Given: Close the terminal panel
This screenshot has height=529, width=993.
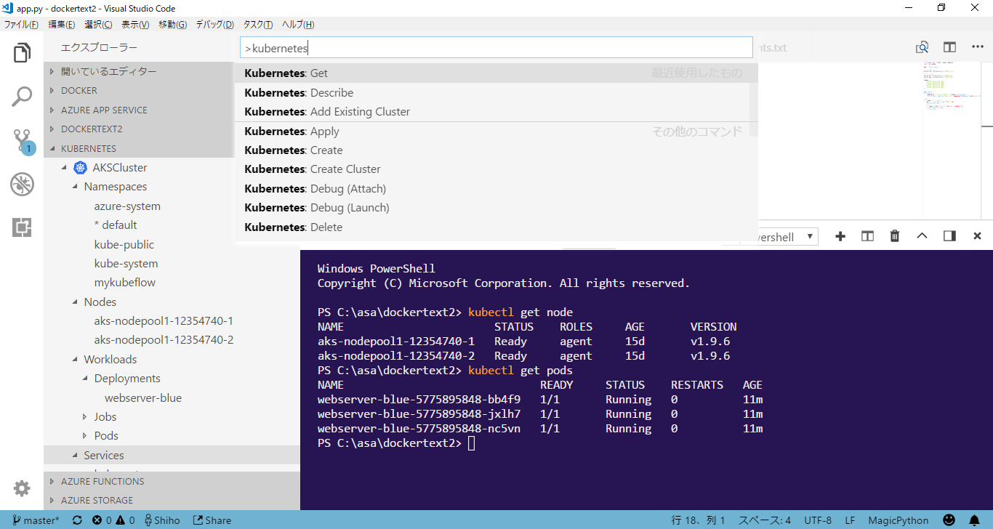Looking at the screenshot, I should click(x=977, y=236).
